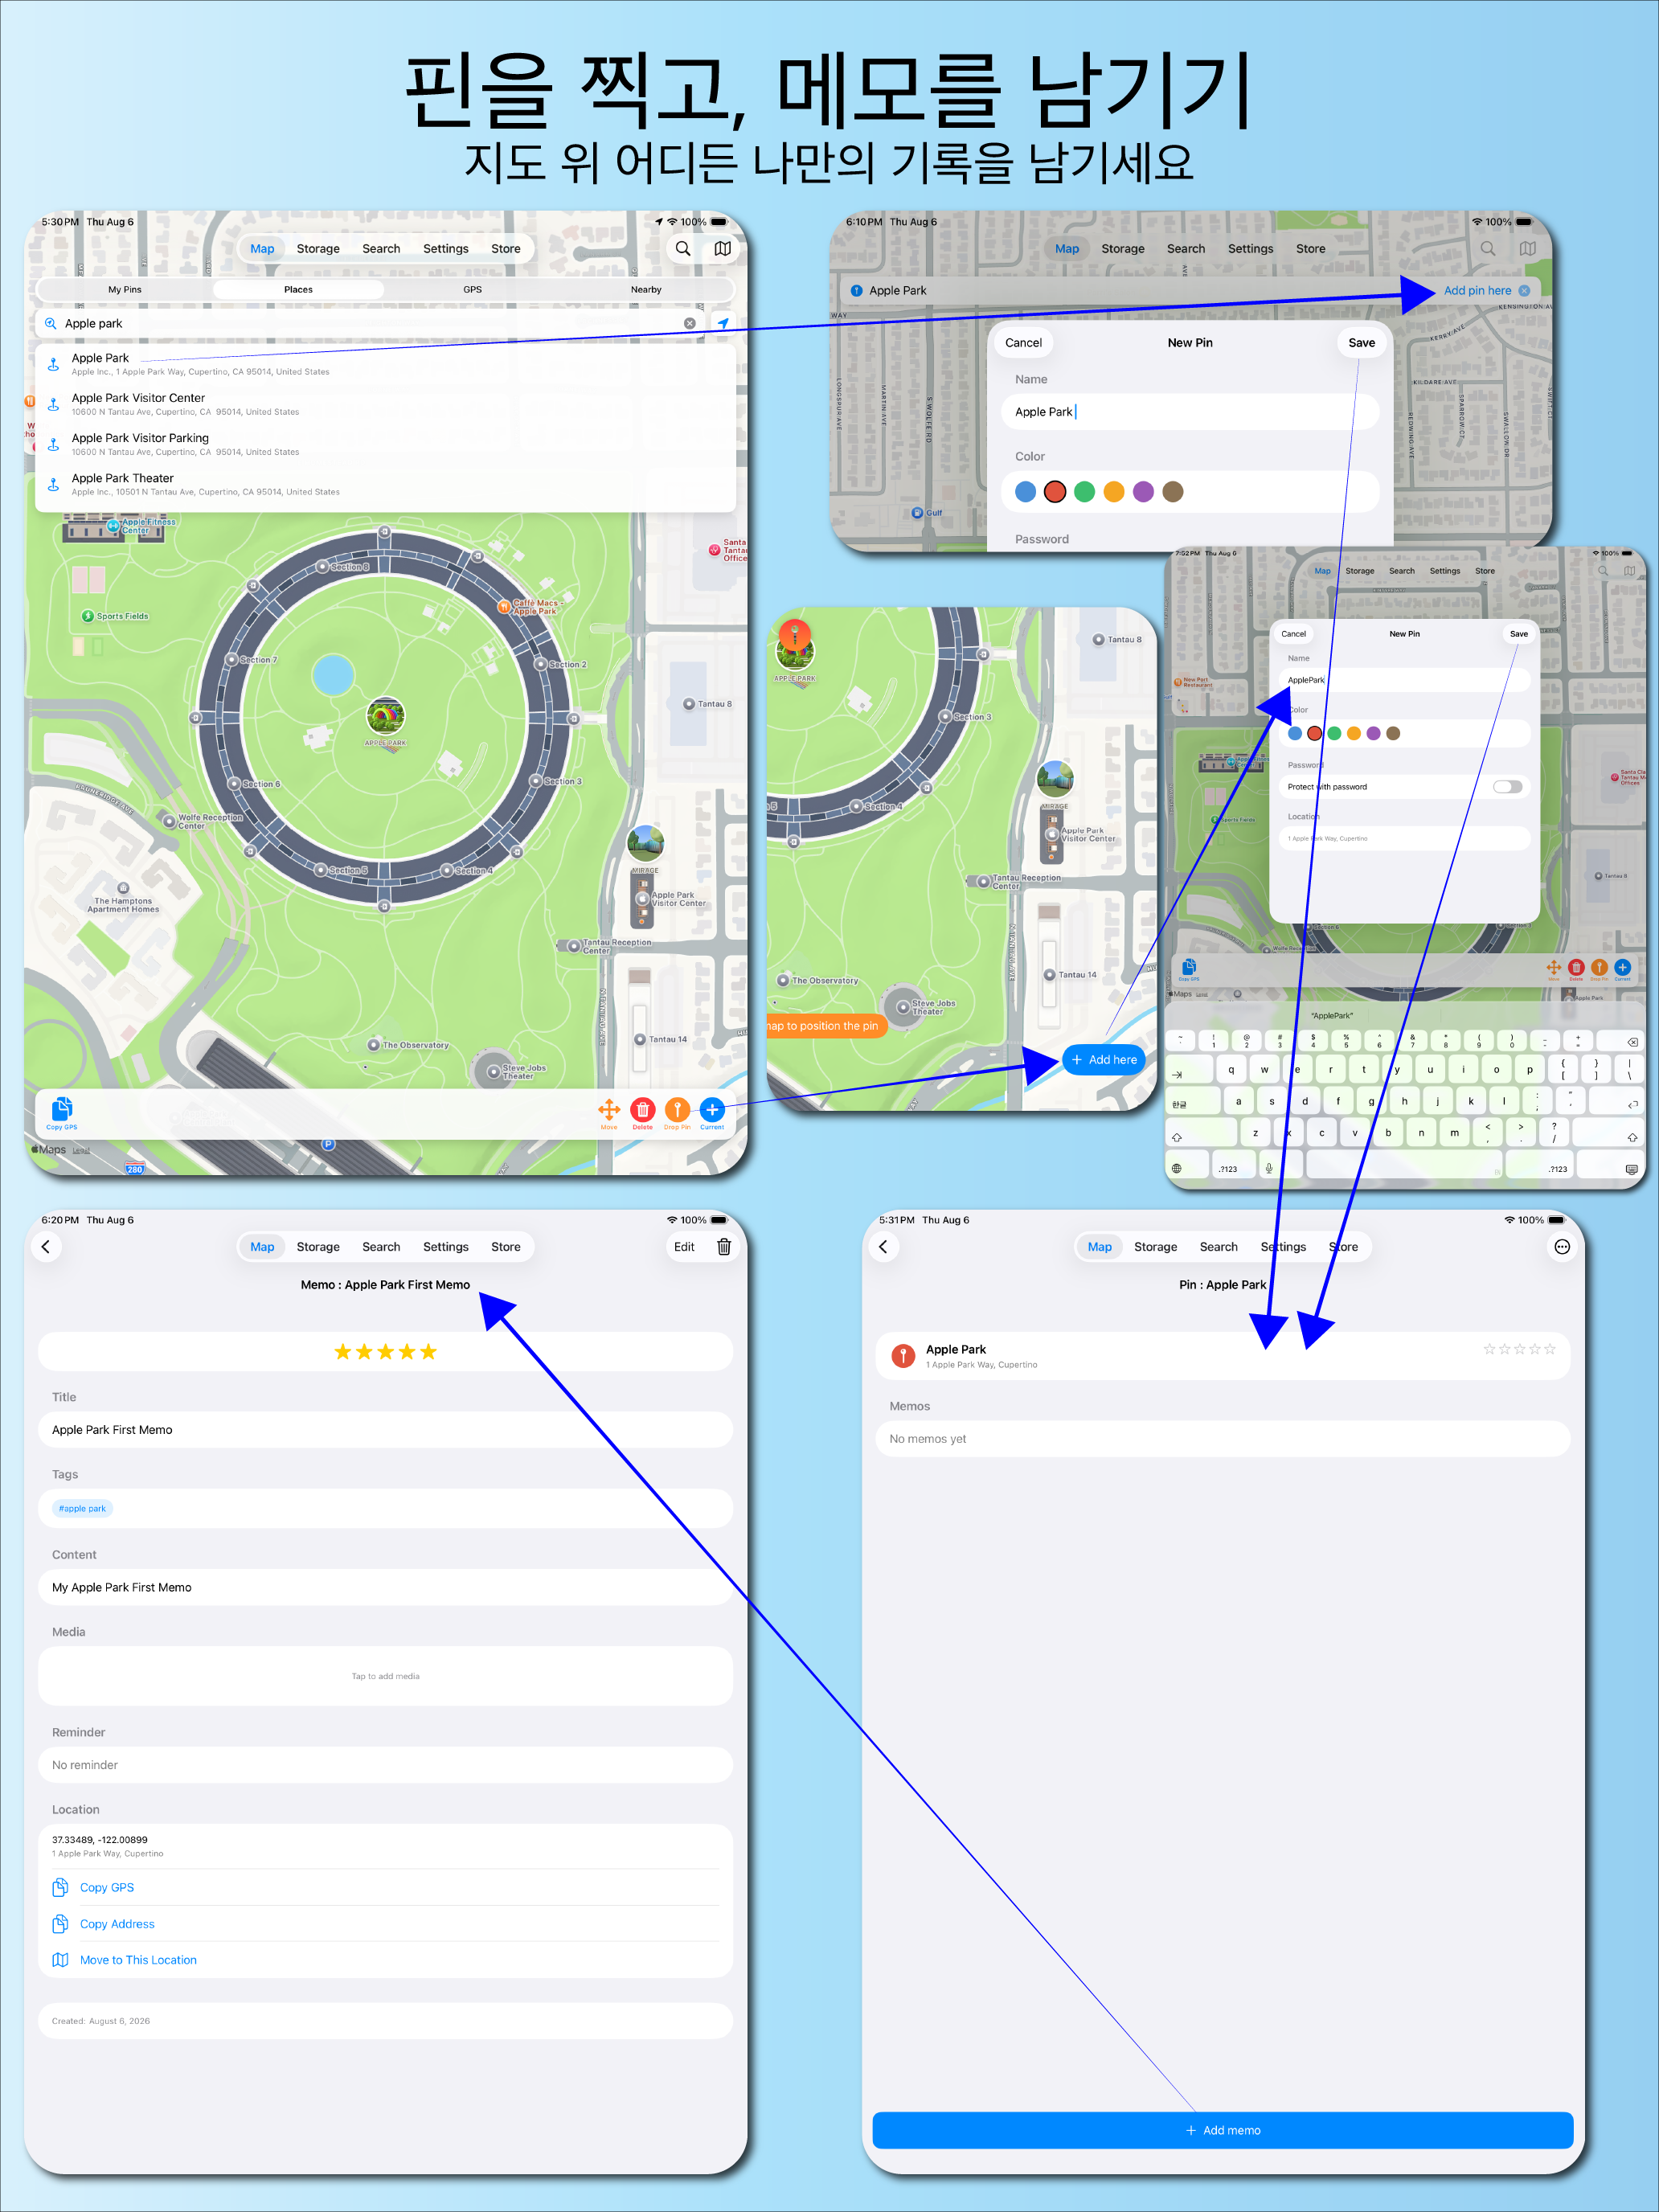Tap the magnifier icon on the 5:30 PM screen
The height and width of the screenshot is (2212, 1659).
pos(683,249)
